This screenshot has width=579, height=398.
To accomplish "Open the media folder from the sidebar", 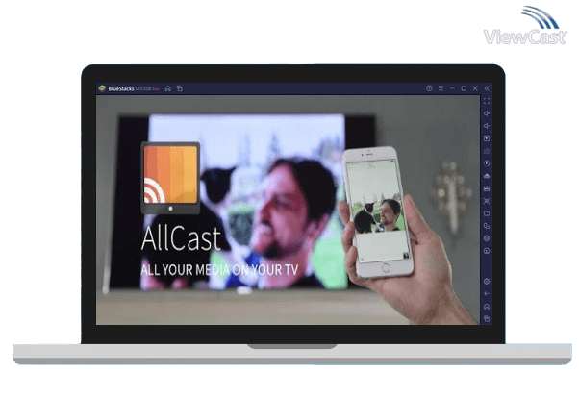I will pyautogui.click(x=487, y=213).
